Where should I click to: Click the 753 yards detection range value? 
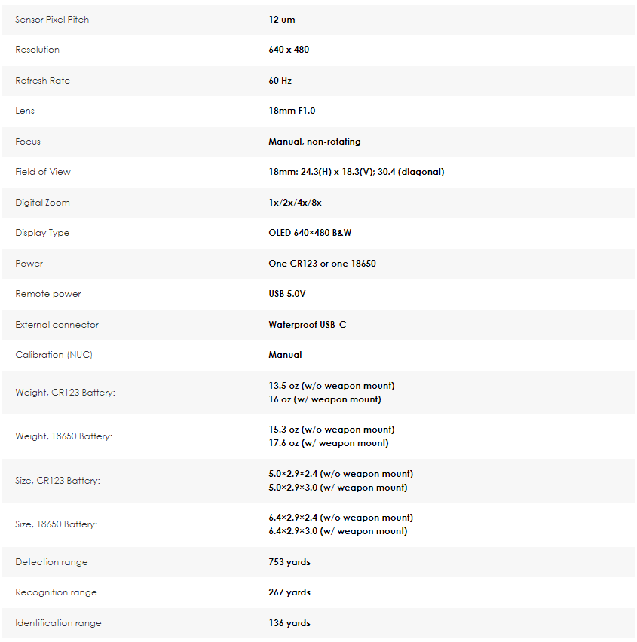pos(289,562)
